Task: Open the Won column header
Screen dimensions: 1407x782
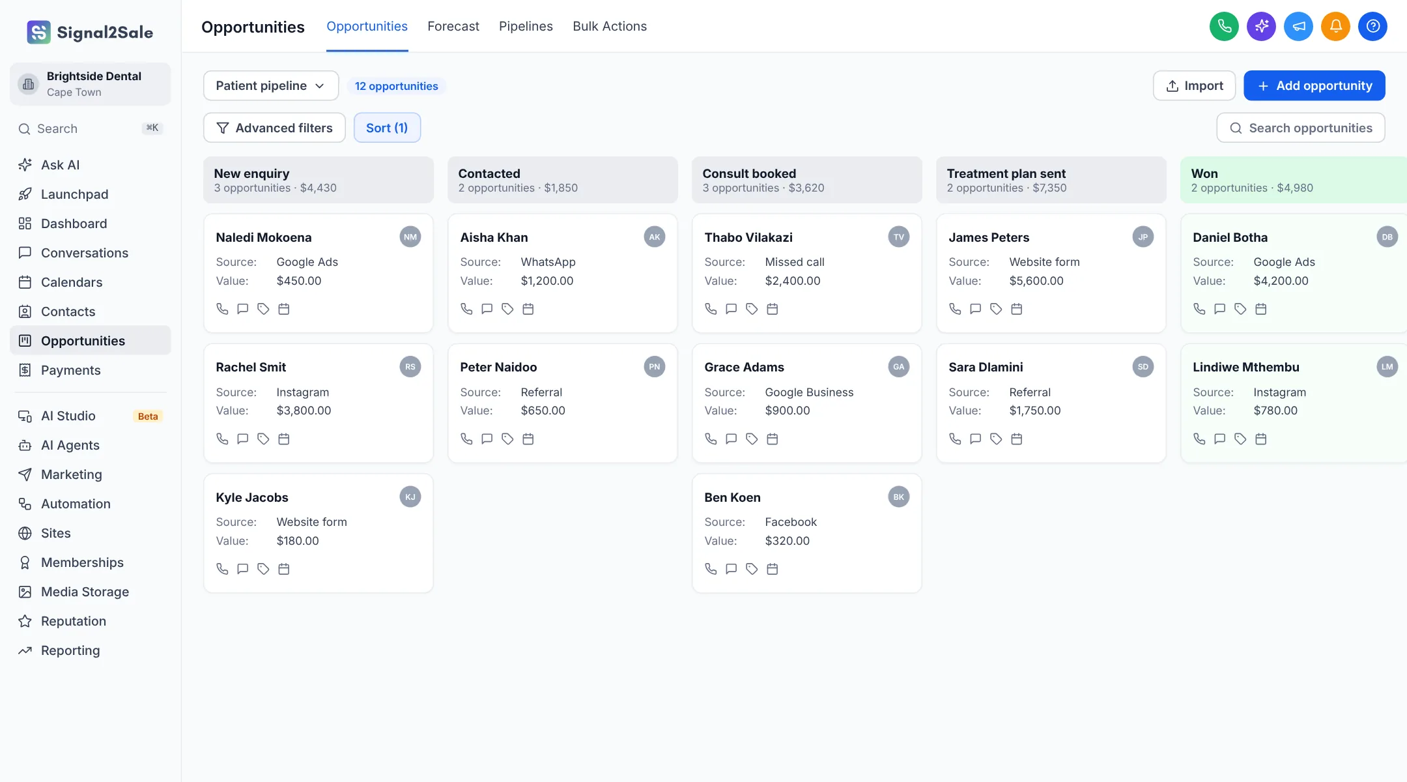Action: [x=1294, y=180]
